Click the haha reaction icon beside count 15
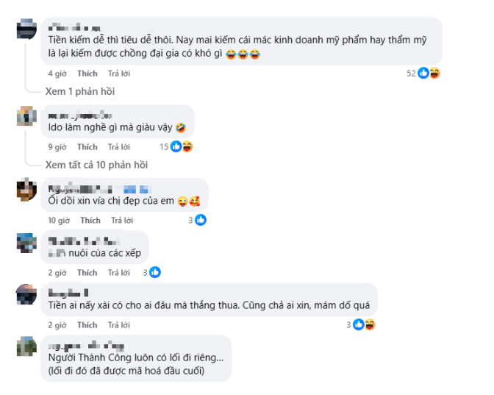The height and width of the screenshot is (395, 494). pyautogui.click(x=187, y=146)
